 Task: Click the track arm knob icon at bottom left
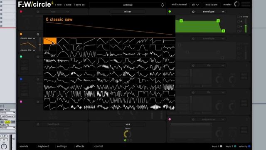(4, 146)
